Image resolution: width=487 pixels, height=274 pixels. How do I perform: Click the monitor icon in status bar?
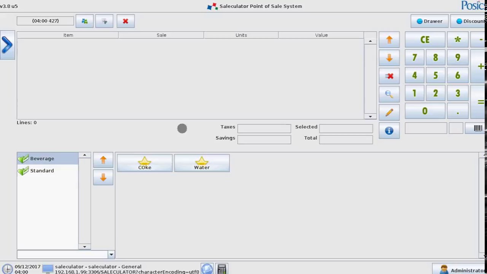[48, 269]
